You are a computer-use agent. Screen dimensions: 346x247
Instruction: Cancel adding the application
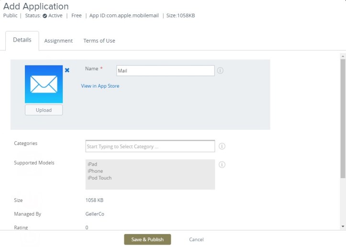pyautogui.click(x=196, y=239)
